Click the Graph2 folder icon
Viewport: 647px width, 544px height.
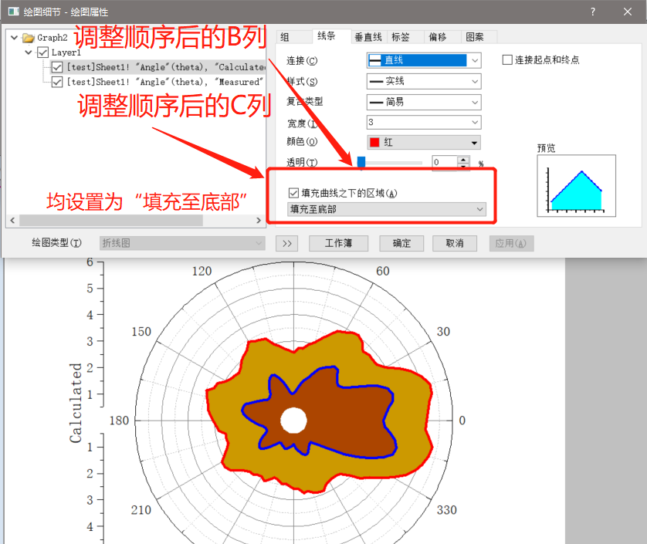[x=29, y=38]
